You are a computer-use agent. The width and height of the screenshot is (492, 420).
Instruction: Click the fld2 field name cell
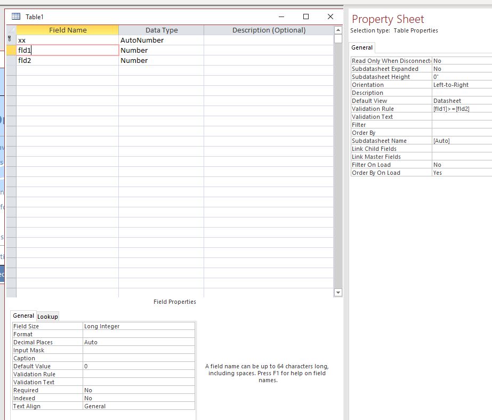pyautogui.click(x=68, y=60)
